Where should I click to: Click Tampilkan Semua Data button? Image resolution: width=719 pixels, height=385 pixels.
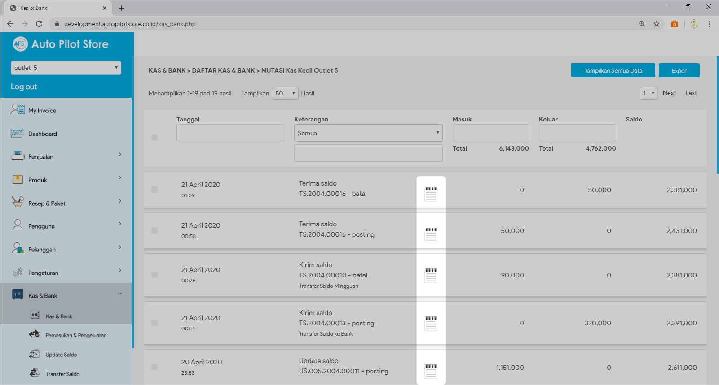[613, 70]
